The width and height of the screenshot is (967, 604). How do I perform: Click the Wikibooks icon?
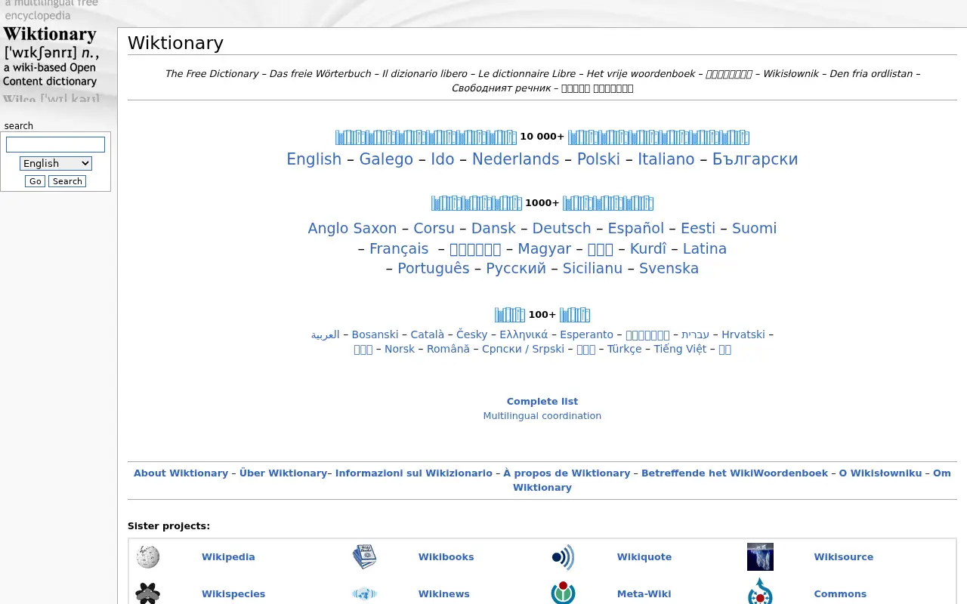(364, 557)
